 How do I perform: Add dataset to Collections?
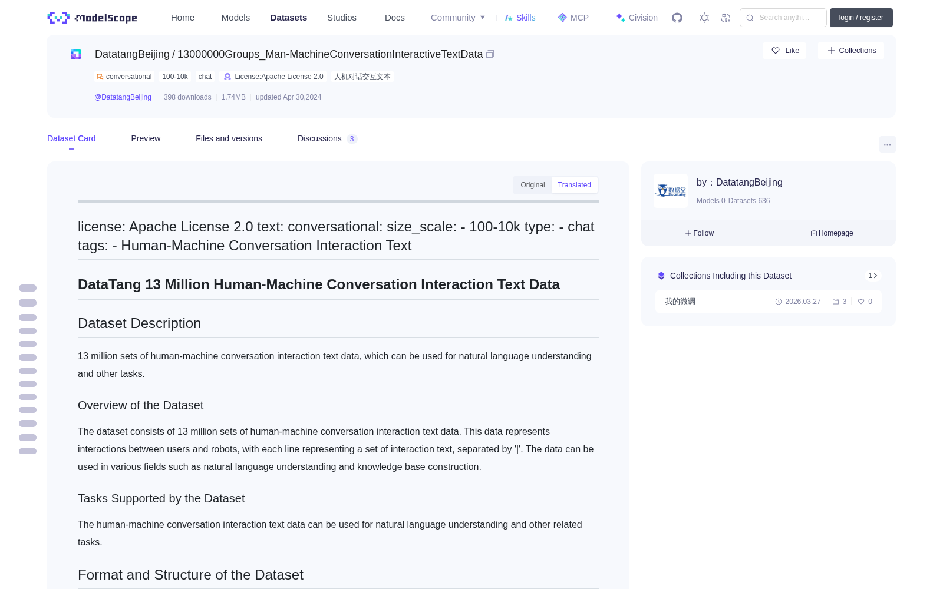point(851,51)
